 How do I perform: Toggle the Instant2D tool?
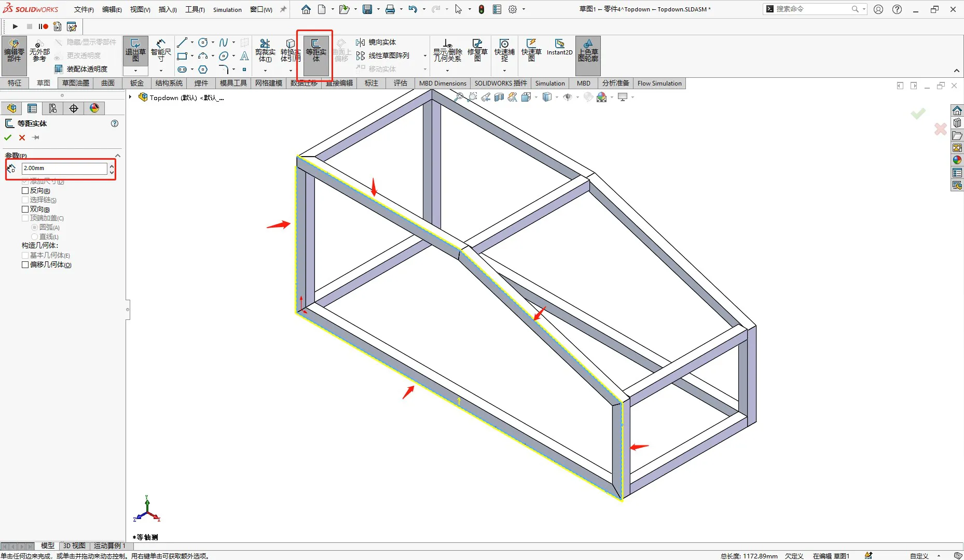[x=559, y=47]
